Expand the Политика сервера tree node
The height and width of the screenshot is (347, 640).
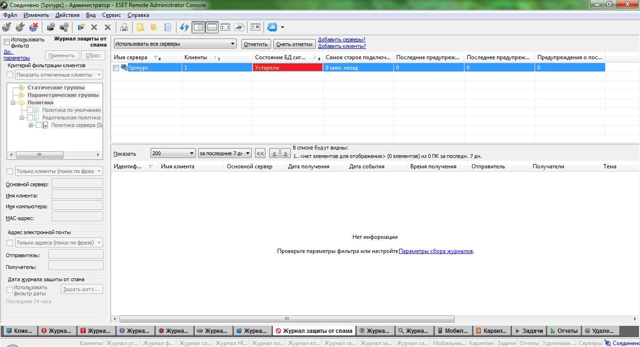31,125
